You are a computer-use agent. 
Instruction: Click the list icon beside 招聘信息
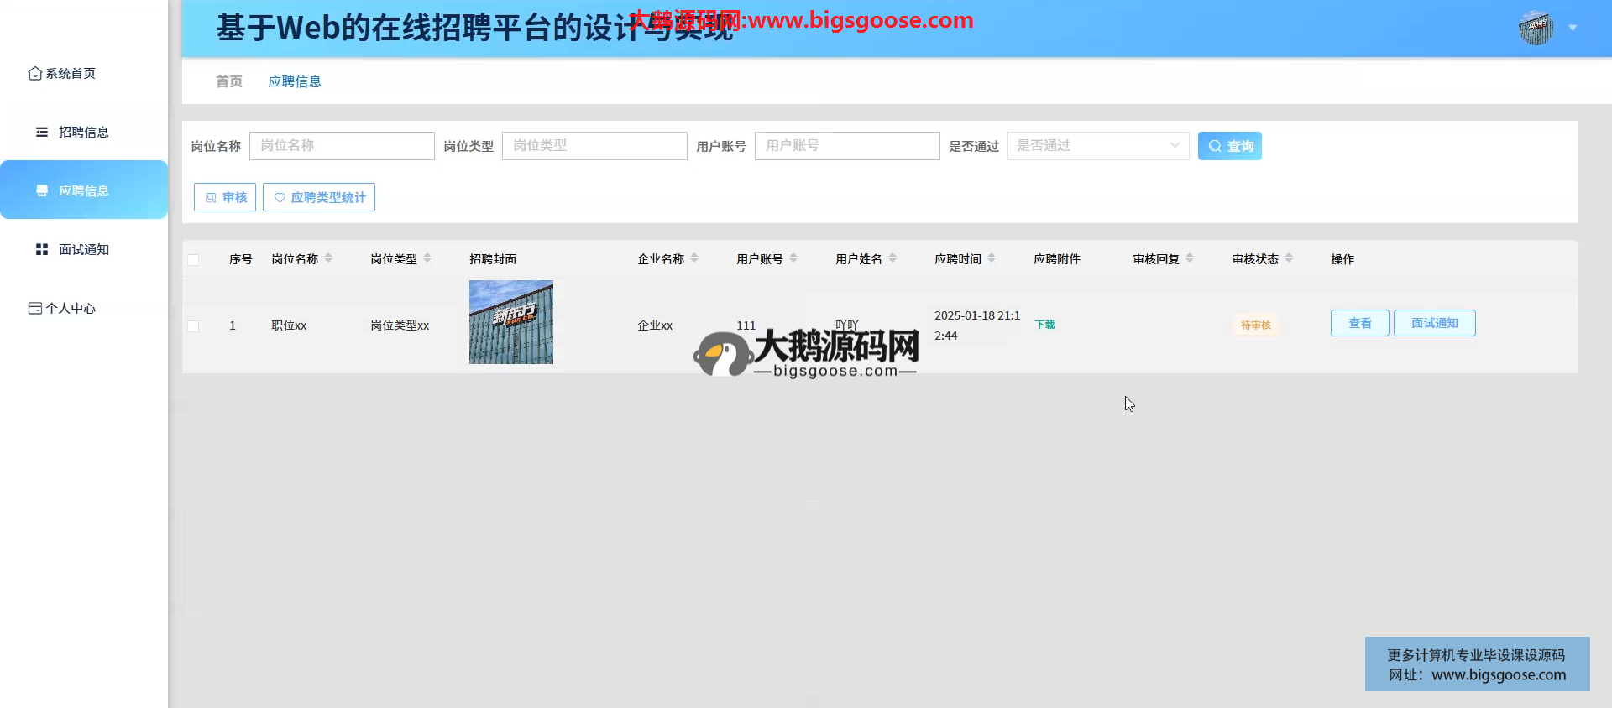42,132
